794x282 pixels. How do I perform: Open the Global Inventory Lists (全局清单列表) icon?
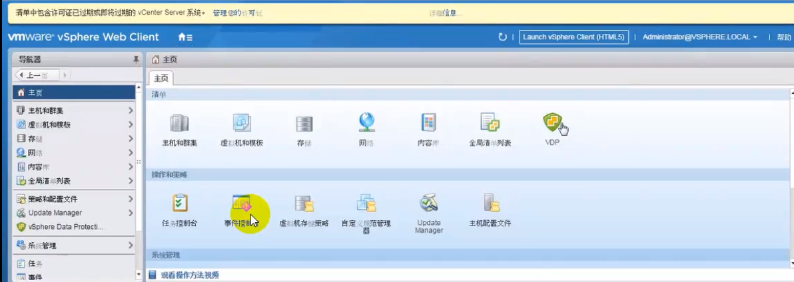(x=490, y=122)
